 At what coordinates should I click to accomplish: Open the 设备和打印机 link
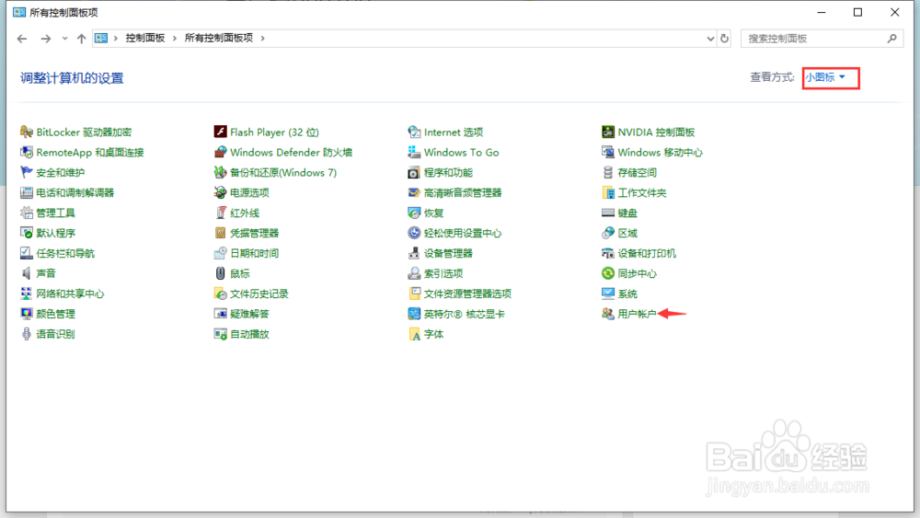(x=647, y=253)
